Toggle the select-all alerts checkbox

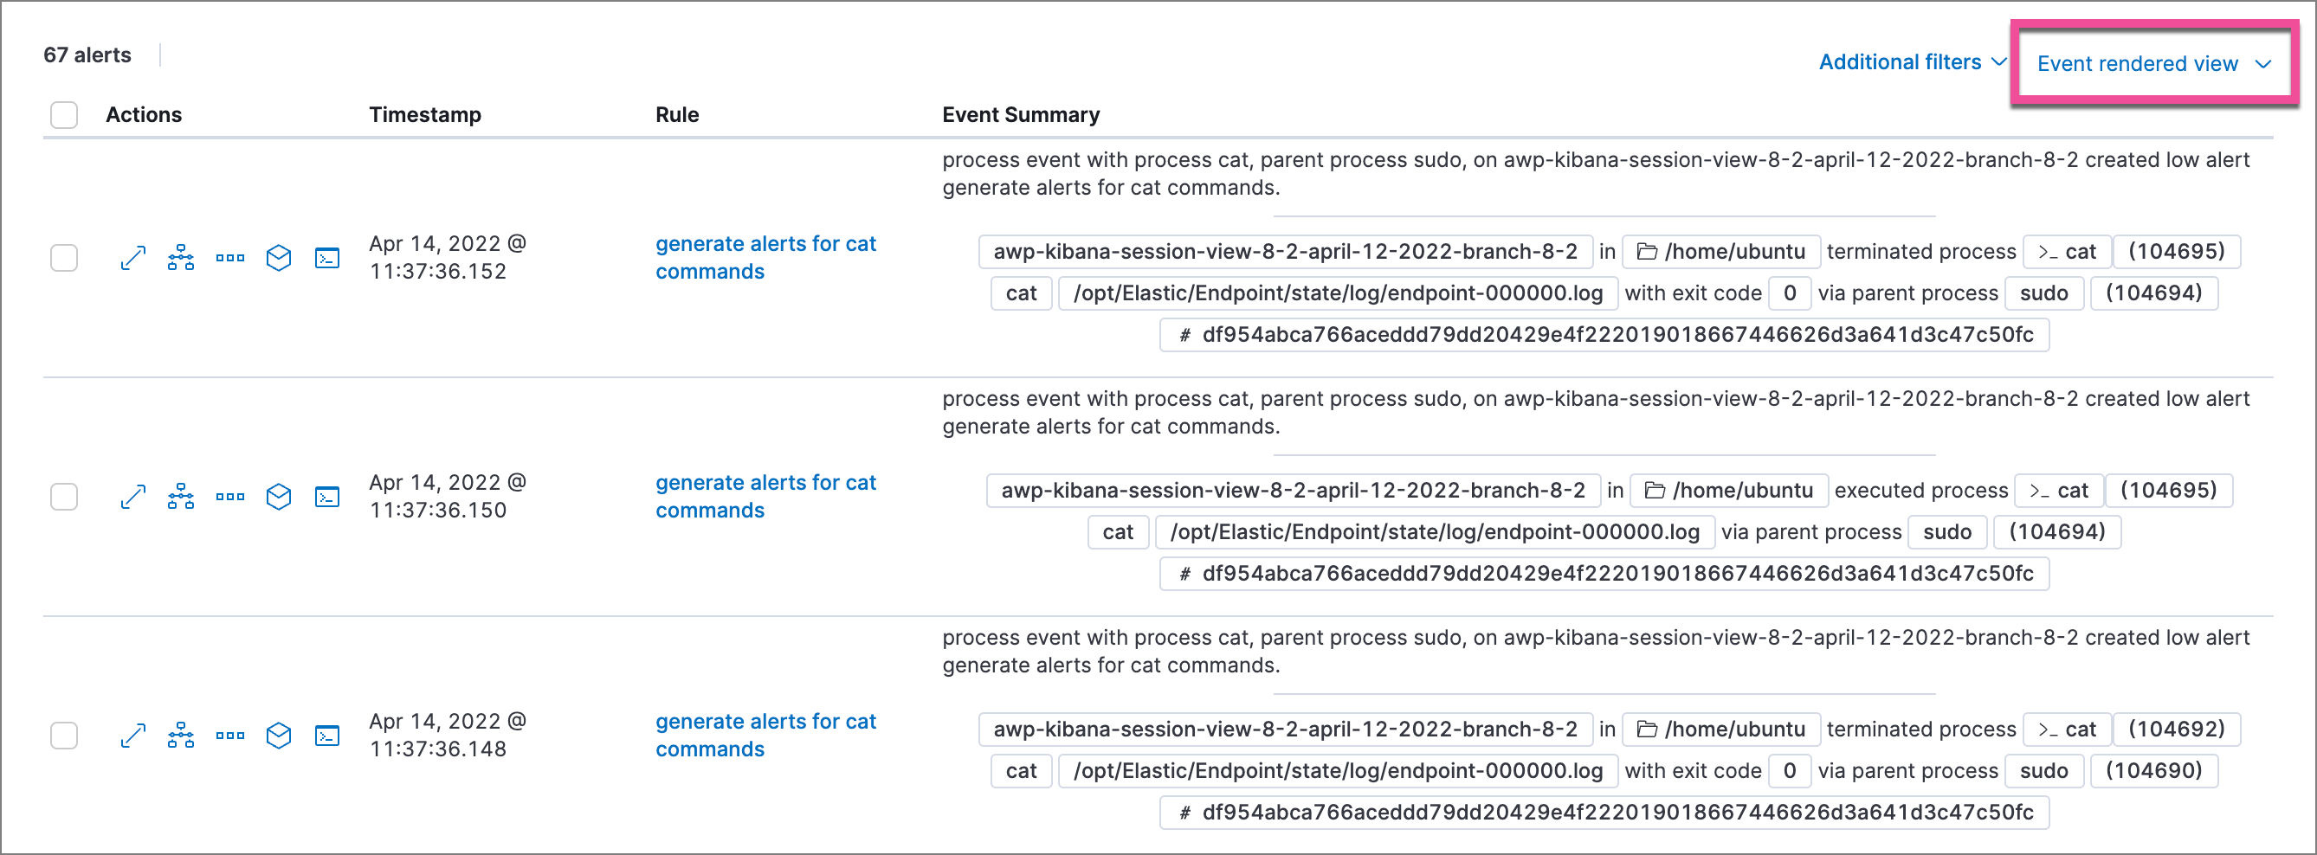click(64, 114)
